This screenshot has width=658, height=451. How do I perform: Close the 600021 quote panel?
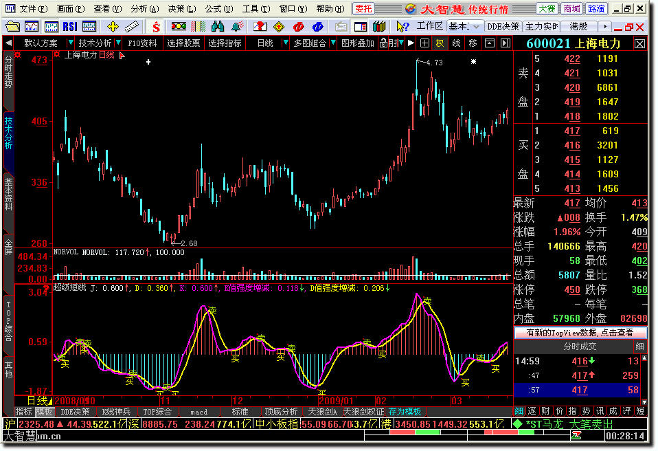pos(639,44)
